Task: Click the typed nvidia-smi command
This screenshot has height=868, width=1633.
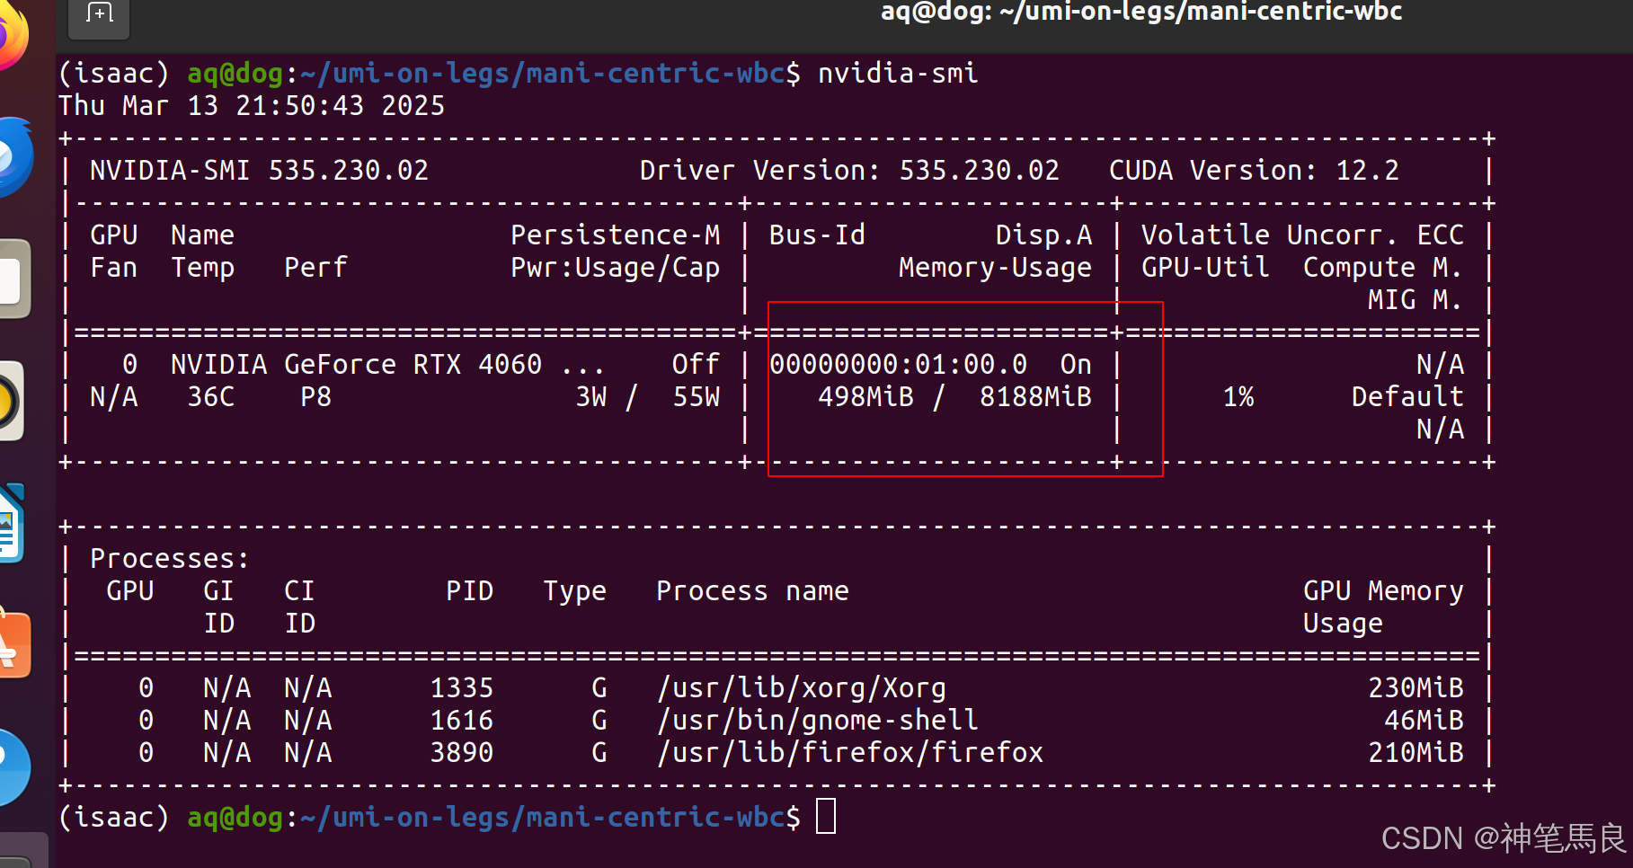Action: pos(897,73)
